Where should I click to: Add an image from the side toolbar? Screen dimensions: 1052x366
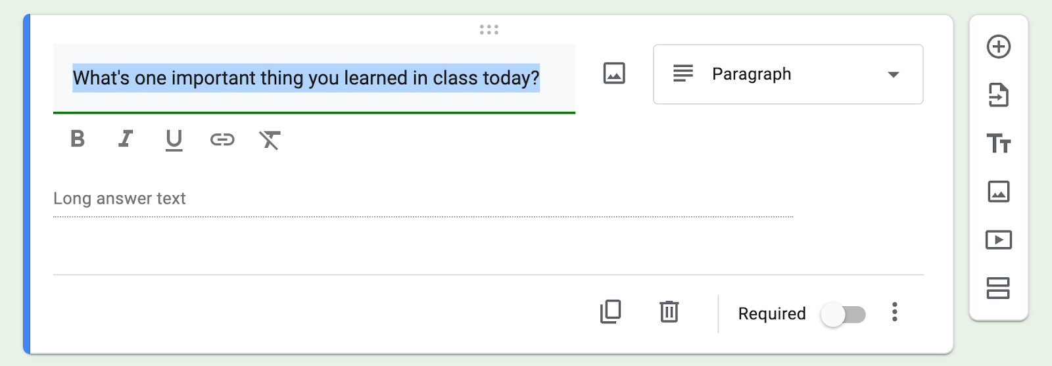click(x=998, y=192)
